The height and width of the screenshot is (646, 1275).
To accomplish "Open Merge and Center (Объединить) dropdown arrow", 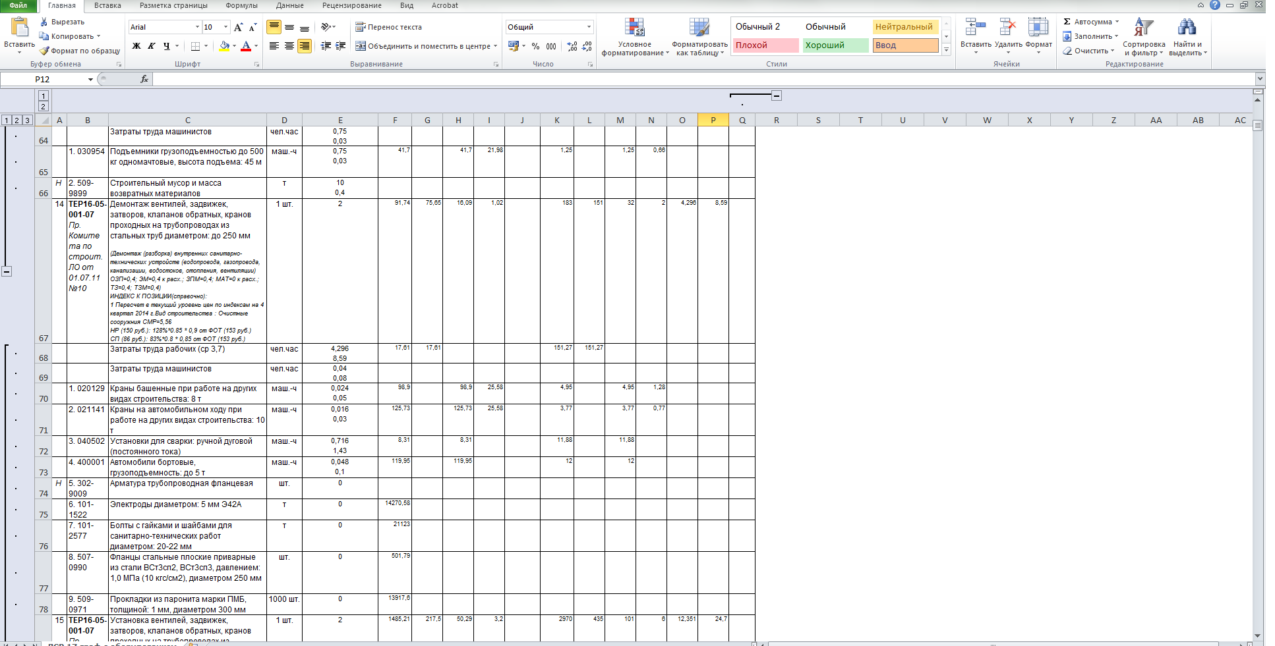I will pos(495,46).
